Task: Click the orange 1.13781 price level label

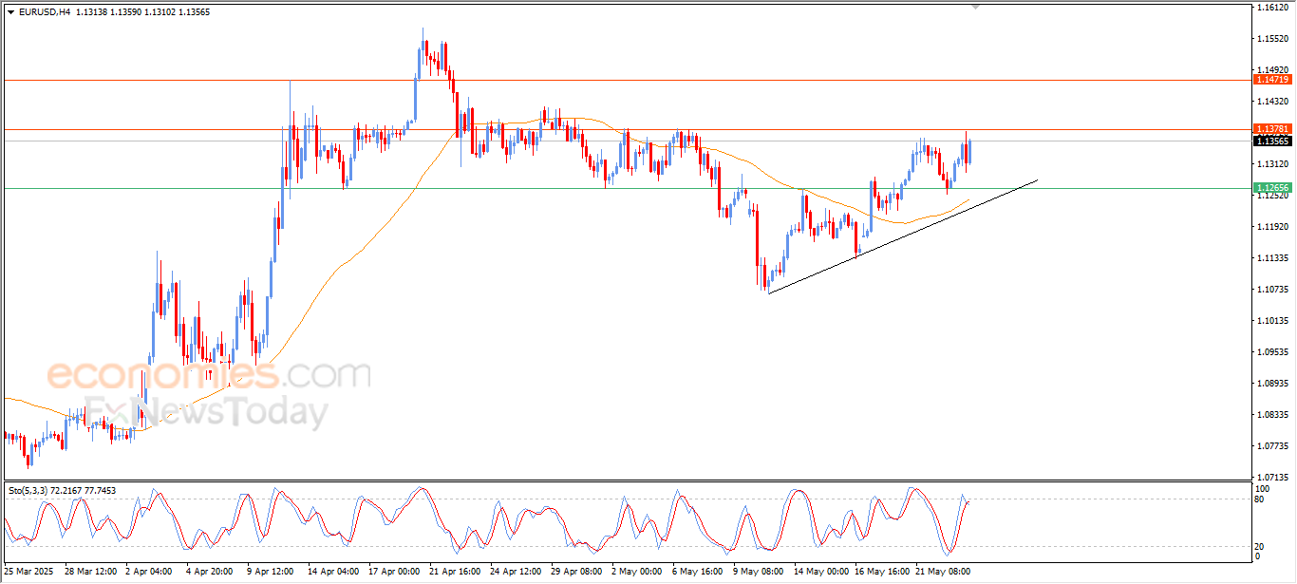Action: coord(1272,128)
